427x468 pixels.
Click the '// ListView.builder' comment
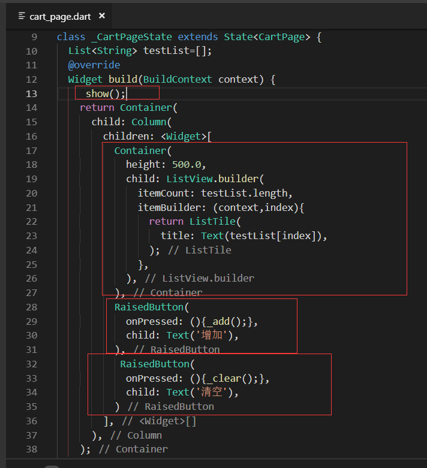(200, 279)
